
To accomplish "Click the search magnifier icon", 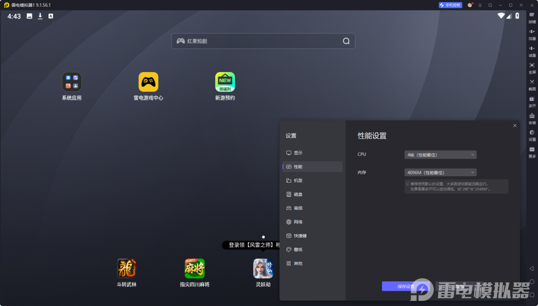I will click(346, 41).
